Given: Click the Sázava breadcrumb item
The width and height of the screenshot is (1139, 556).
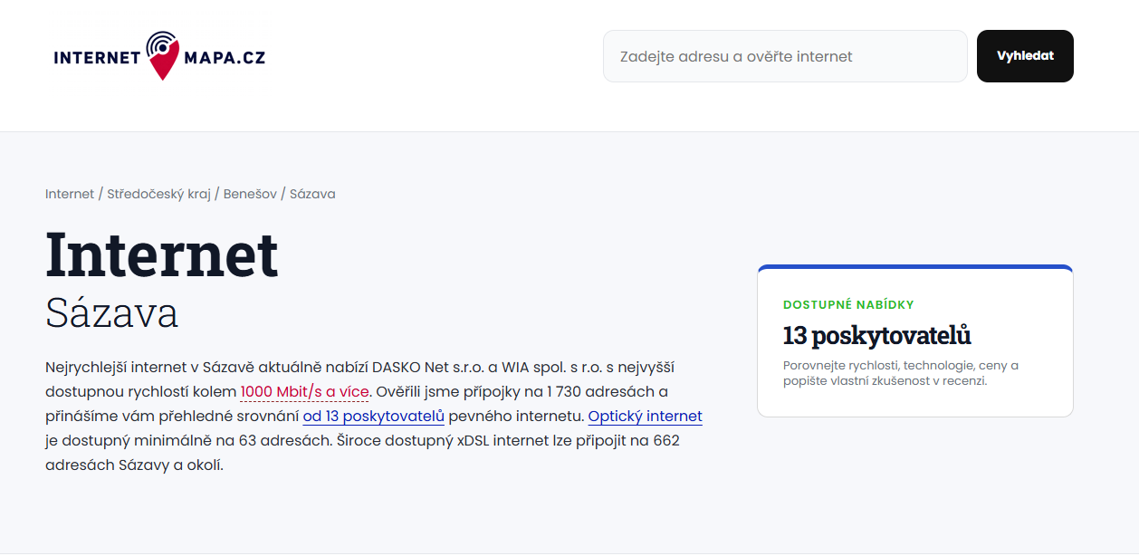Looking at the screenshot, I should (312, 194).
